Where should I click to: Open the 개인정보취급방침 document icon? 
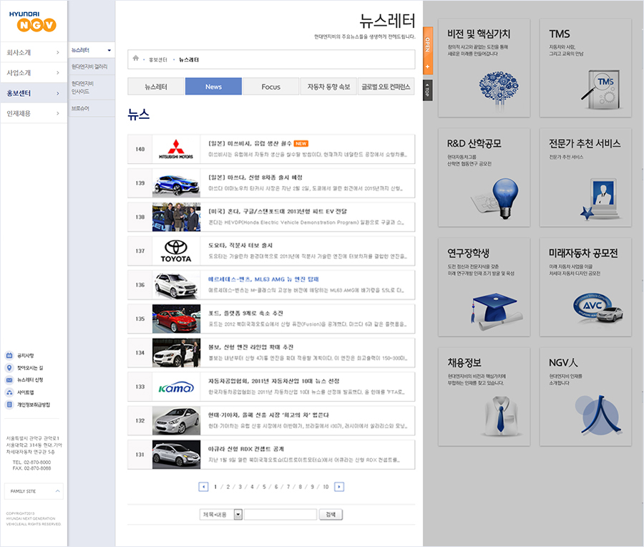tap(9, 405)
